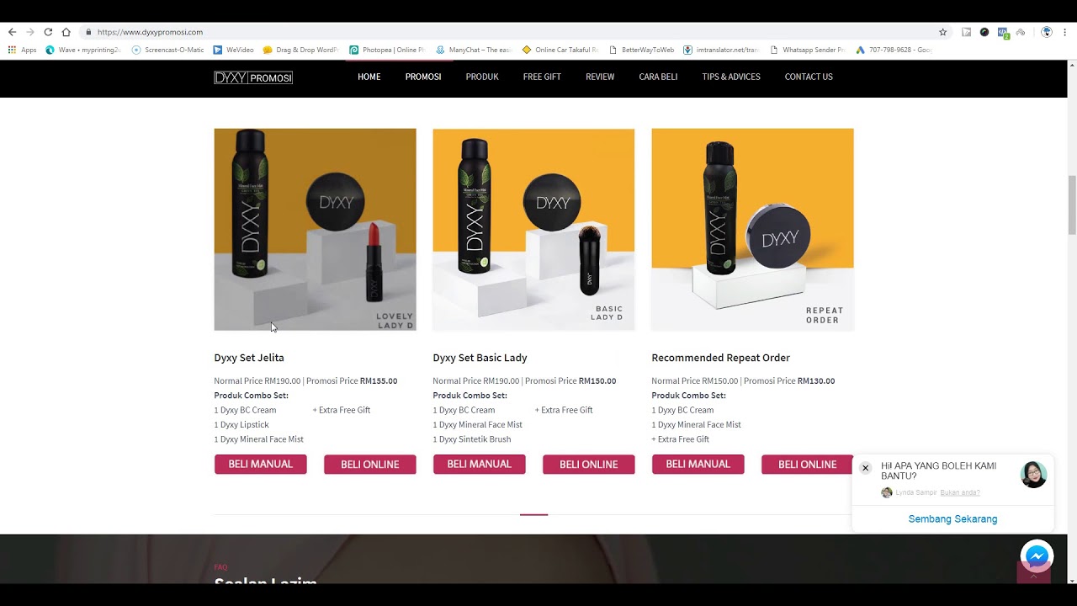
Task: Click the address bar URL field
Action: [x=505, y=32]
